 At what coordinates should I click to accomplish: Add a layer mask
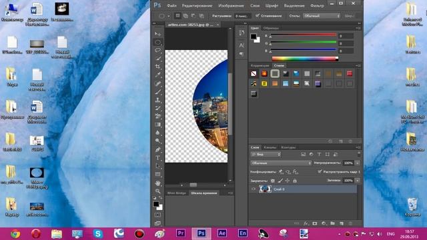tap(315, 223)
